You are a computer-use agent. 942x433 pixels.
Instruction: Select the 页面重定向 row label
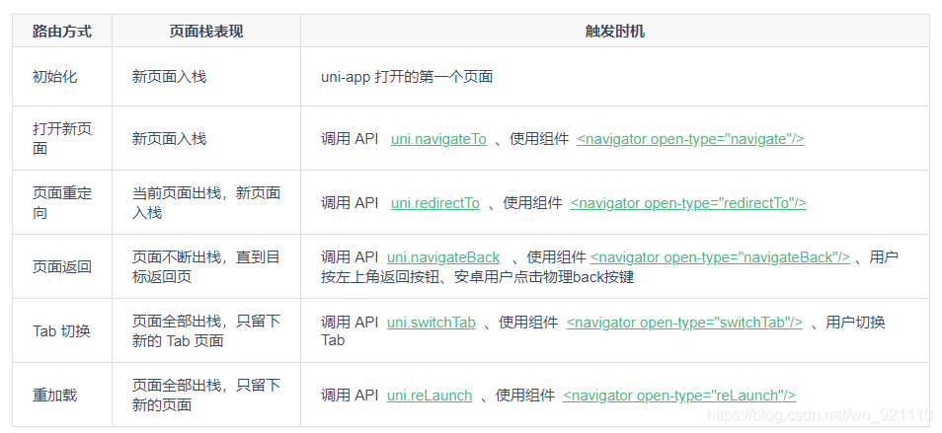tap(62, 203)
